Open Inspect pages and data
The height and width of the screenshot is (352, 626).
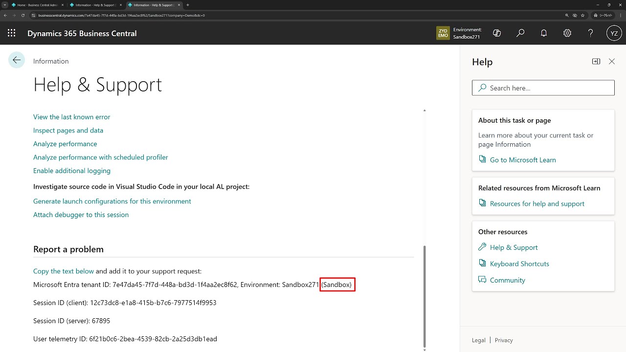[x=68, y=131]
